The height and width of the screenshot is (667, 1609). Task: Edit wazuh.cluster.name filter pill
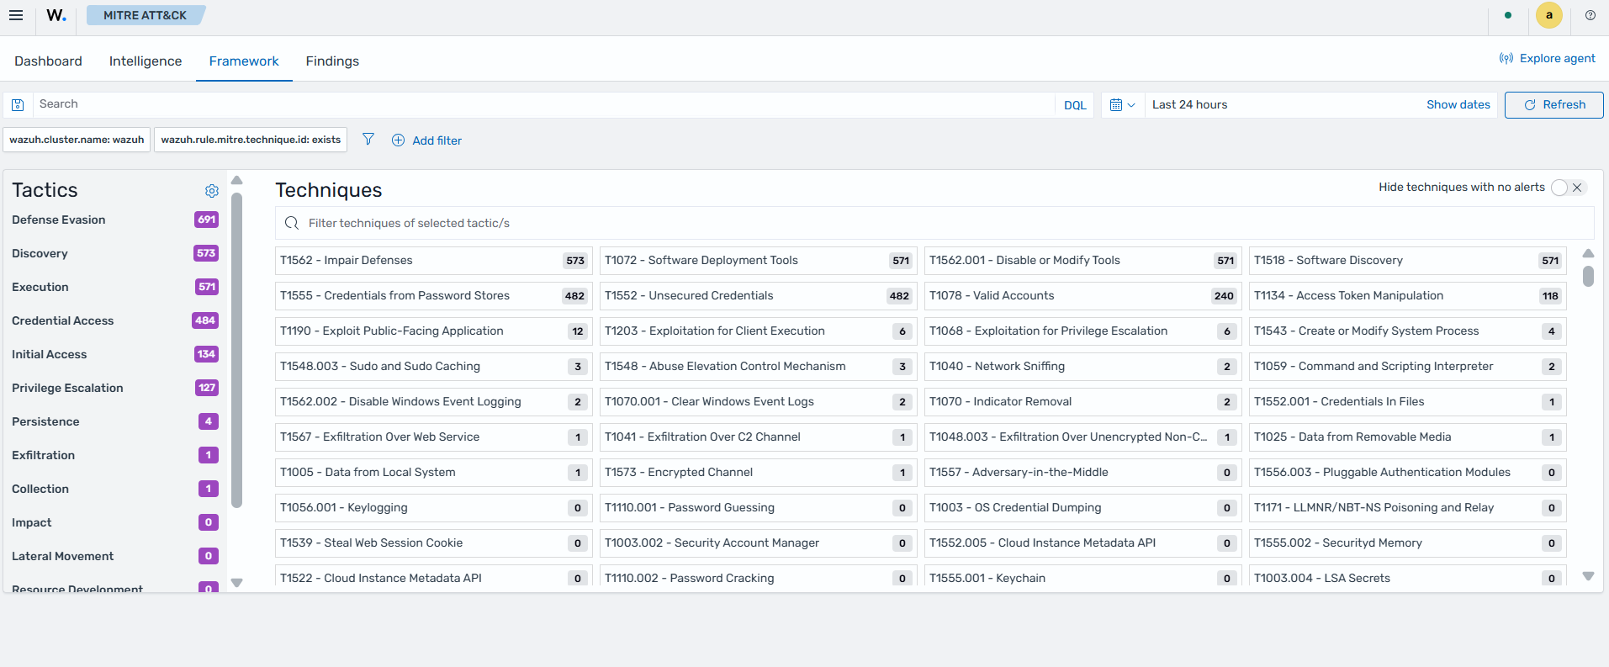coord(77,140)
